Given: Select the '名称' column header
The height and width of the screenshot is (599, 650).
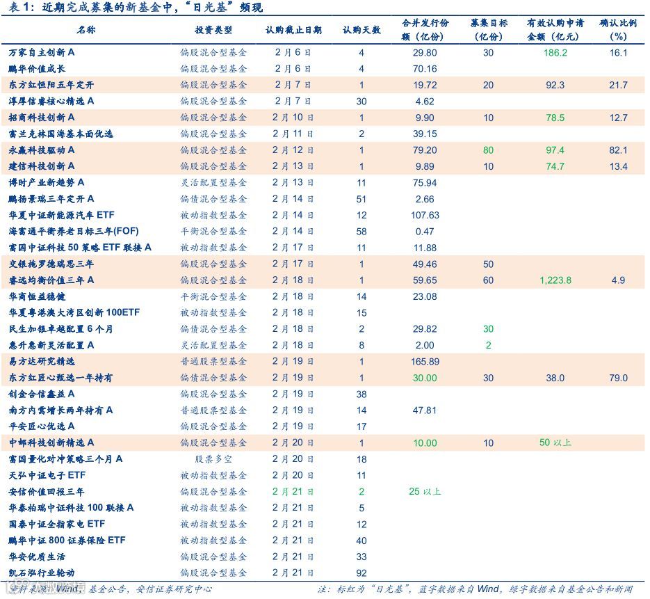Looking at the screenshot, I should pyautogui.click(x=86, y=29).
